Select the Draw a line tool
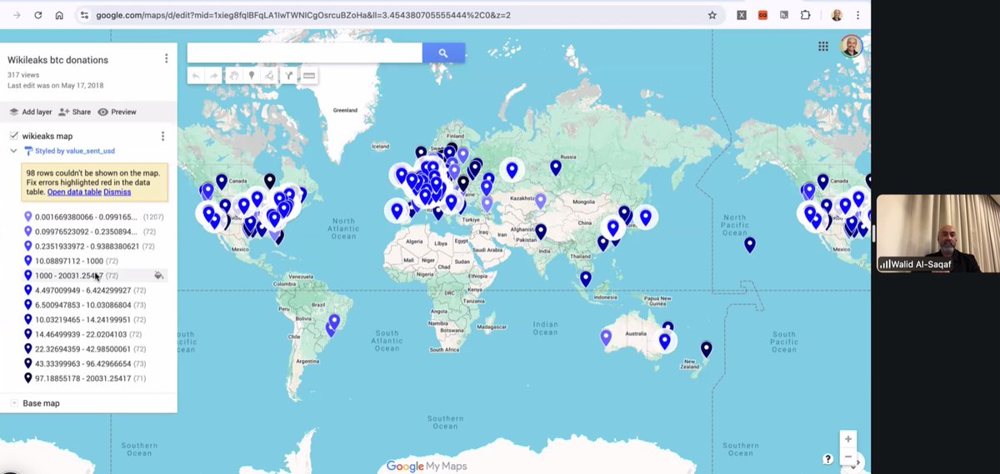This screenshot has height=474, width=1000. point(270,76)
